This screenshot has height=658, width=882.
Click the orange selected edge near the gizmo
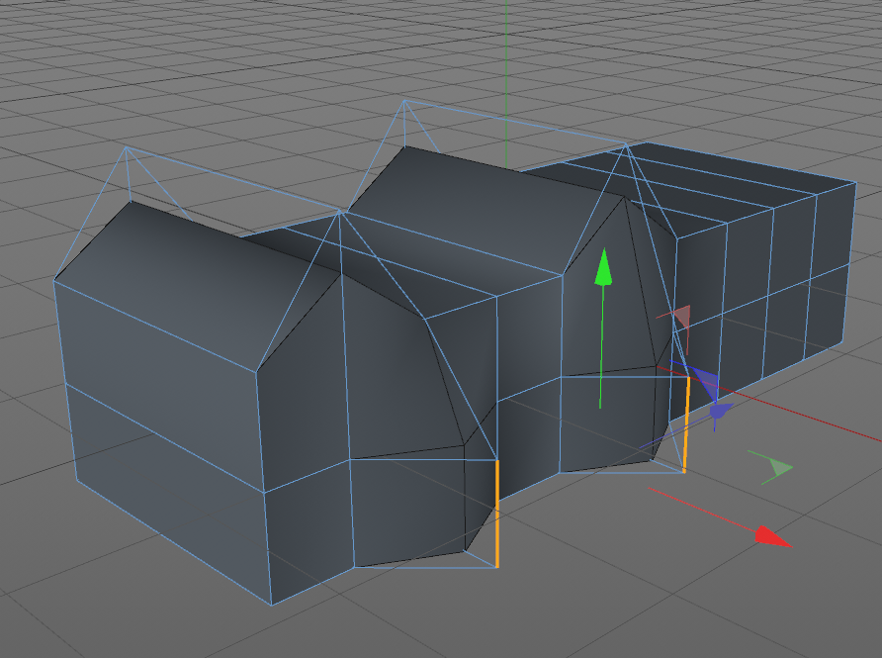point(687,424)
